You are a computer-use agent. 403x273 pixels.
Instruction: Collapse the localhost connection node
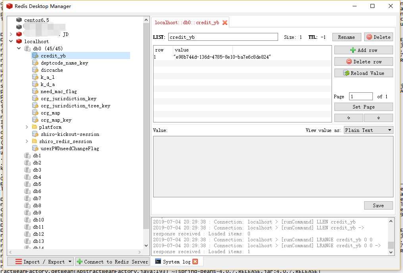[11, 41]
